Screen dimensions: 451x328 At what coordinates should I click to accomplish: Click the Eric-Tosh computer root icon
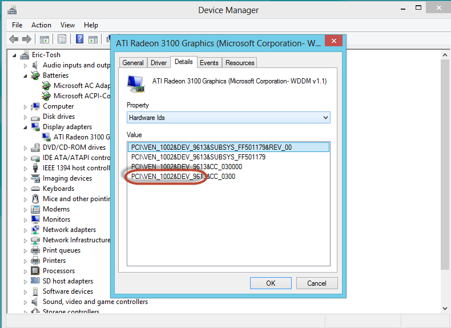[25, 55]
